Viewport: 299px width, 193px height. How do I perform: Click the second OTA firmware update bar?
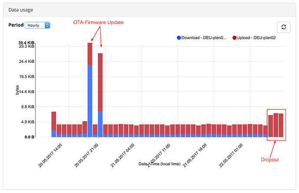pyautogui.click(x=100, y=95)
